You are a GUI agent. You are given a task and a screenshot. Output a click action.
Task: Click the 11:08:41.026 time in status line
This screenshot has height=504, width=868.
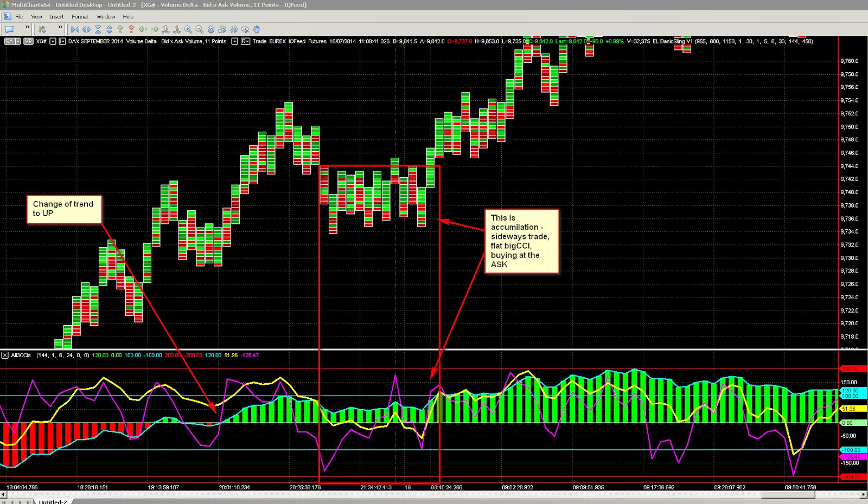tap(374, 41)
